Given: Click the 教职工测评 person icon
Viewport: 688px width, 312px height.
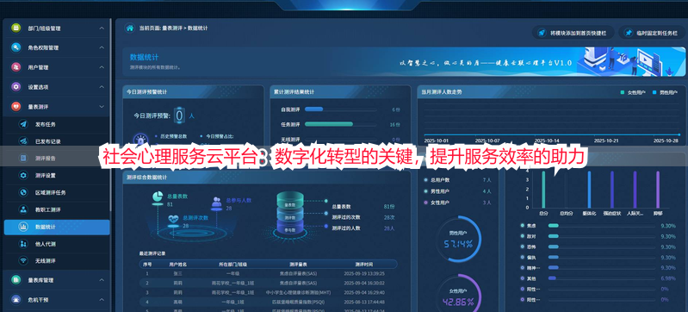Looking at the screenshot, I should (23, 209).
